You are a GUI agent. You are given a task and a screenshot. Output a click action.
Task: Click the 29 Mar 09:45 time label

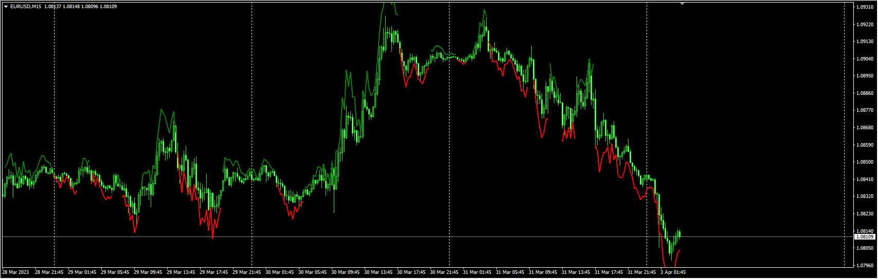pos(148,272)
